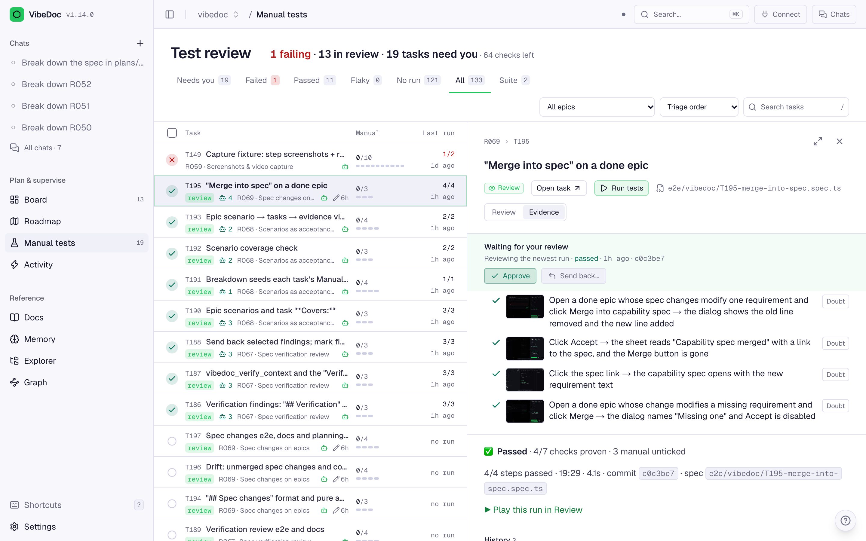
Task: Switch to the Passed tab
Action: (x=315, y=80)
